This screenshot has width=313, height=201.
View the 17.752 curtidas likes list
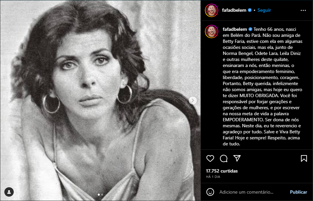tap(222, 171)
